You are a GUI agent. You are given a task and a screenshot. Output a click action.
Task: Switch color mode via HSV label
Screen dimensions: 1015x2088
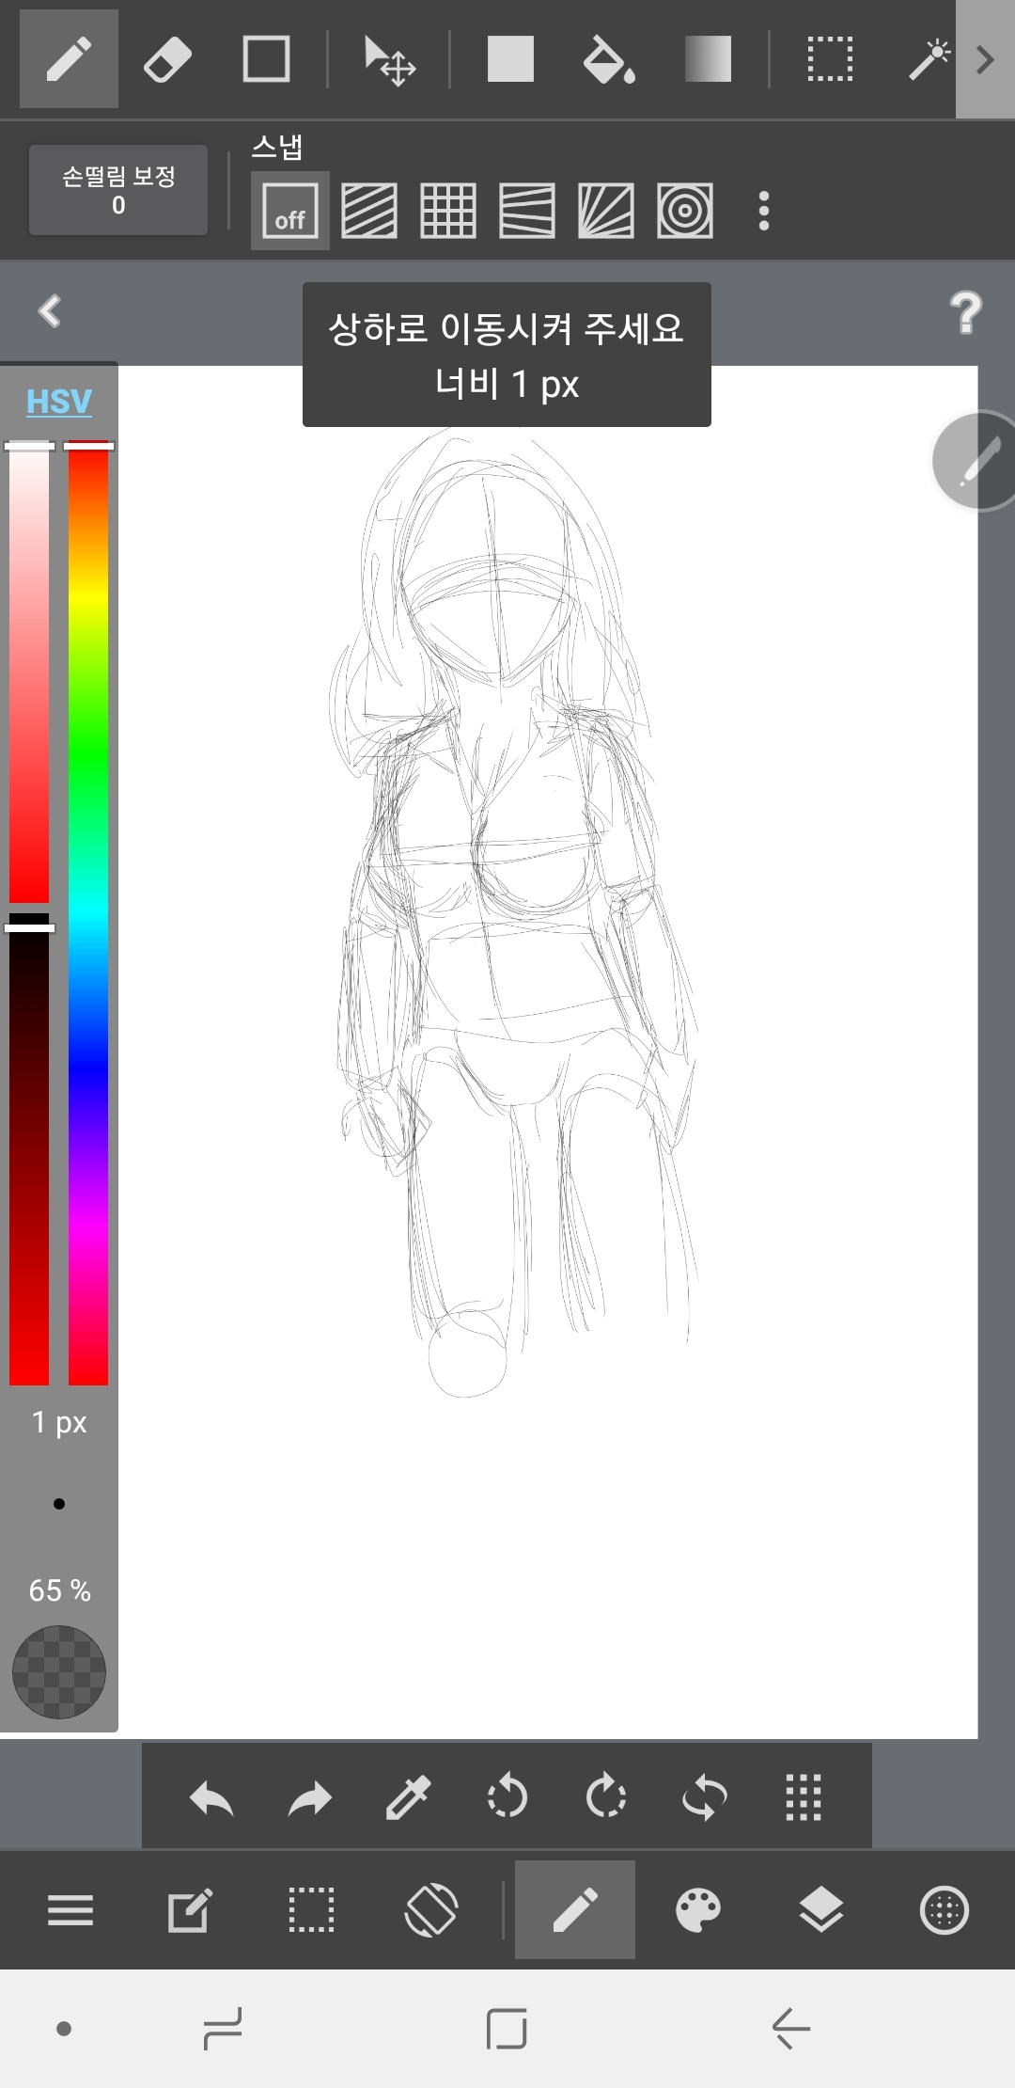pos(59,402)
